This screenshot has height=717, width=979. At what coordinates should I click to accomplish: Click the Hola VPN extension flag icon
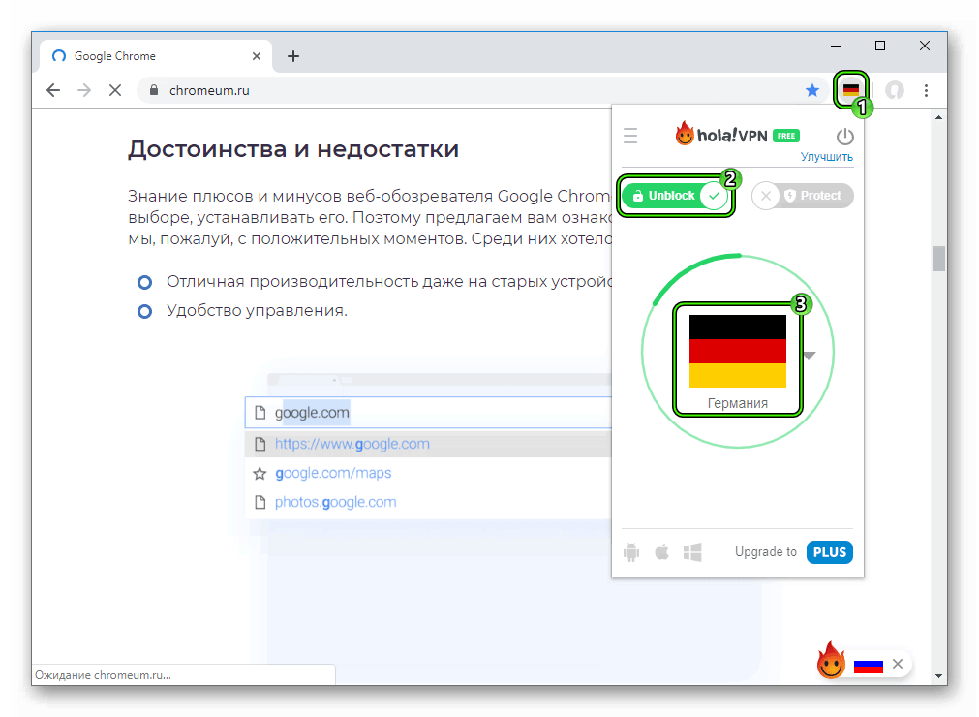pyautogui.click(x=850, y=90)
